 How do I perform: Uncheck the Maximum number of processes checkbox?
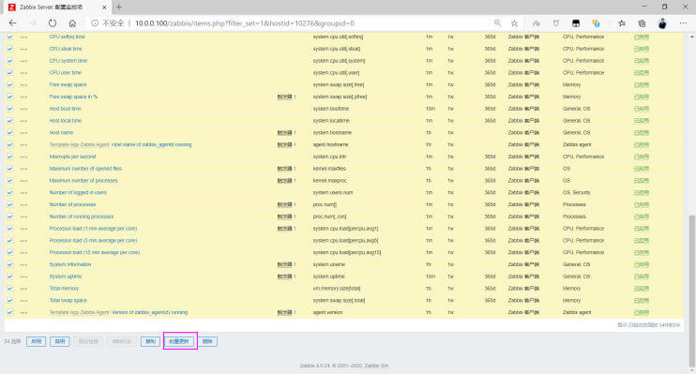(9, 181)
